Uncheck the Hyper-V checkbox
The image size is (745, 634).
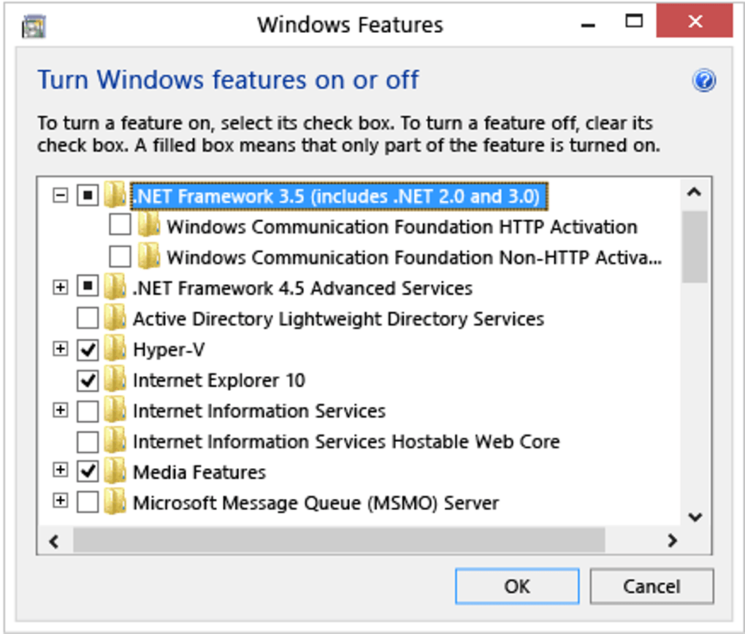(88, 351)
